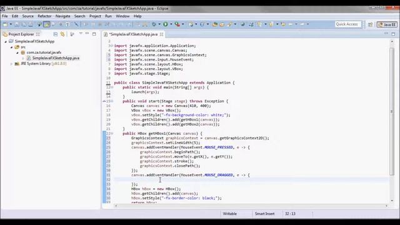400x225 pixels.
Task: Navigate Back with the left arrow icon
Action: 291,24
